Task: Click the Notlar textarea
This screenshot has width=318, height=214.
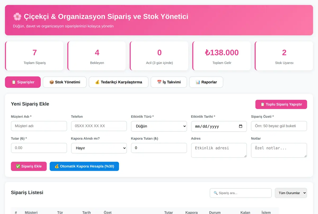Action: (279, 150)
